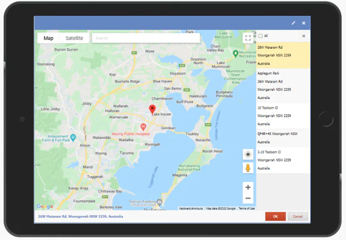Click the Chittaway Bay map label

click(x=110, y=191)
